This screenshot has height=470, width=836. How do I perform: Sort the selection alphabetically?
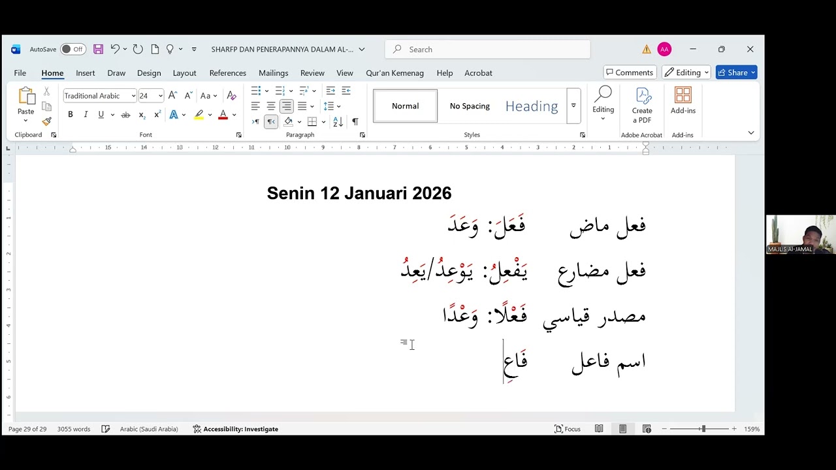[x=338, y=121]
